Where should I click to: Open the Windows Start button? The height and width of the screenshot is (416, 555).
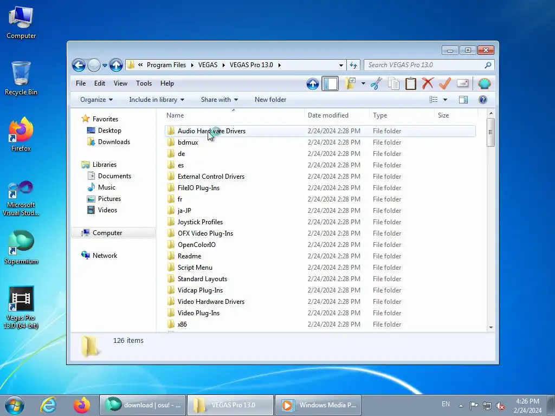15,405
